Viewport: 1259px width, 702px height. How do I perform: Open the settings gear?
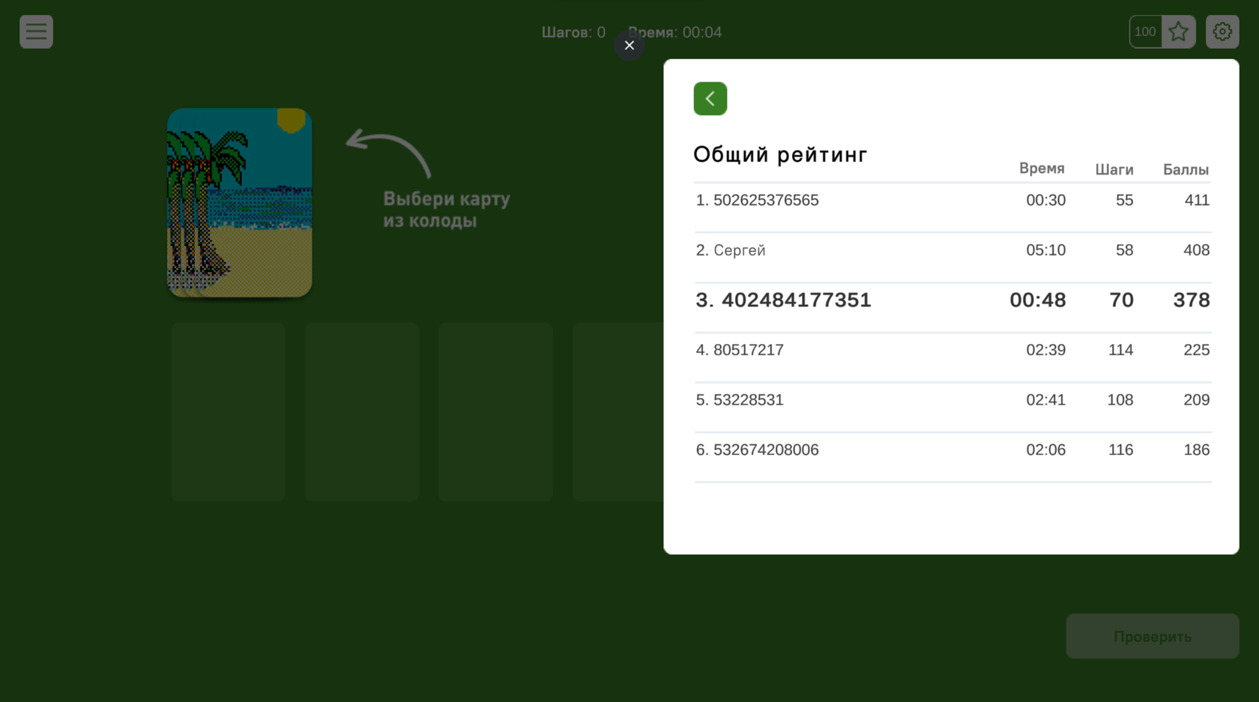tap(1222, 31)
